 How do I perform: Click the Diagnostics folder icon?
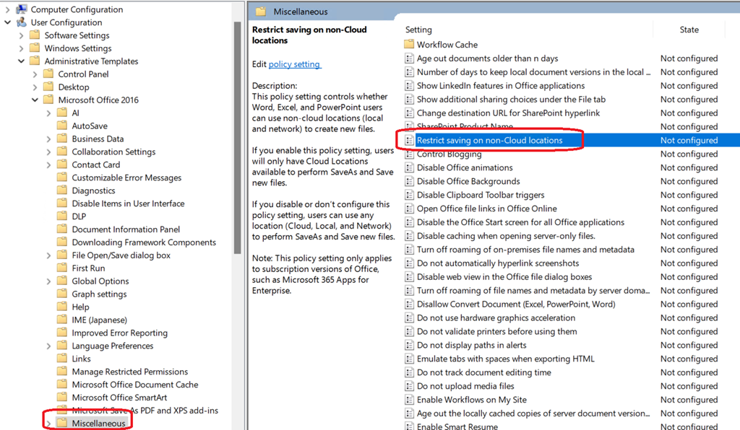[x=62, y=191]
